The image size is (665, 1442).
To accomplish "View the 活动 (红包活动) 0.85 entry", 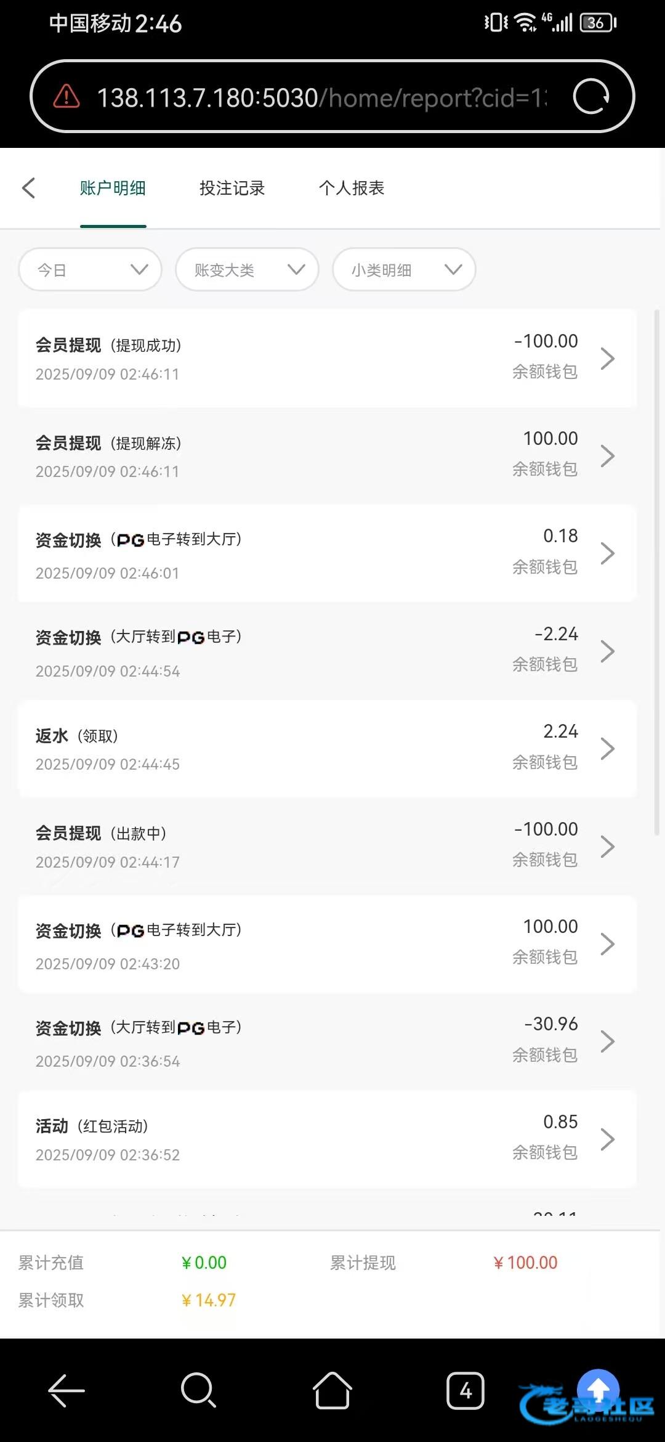I will pyautogui.click(x=326, y=1139).
